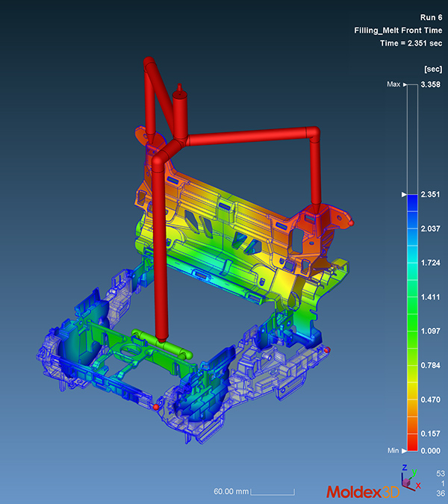Click the legend value 2.037
The height and width of the screenshot is (504, 448).
[431, 228]
